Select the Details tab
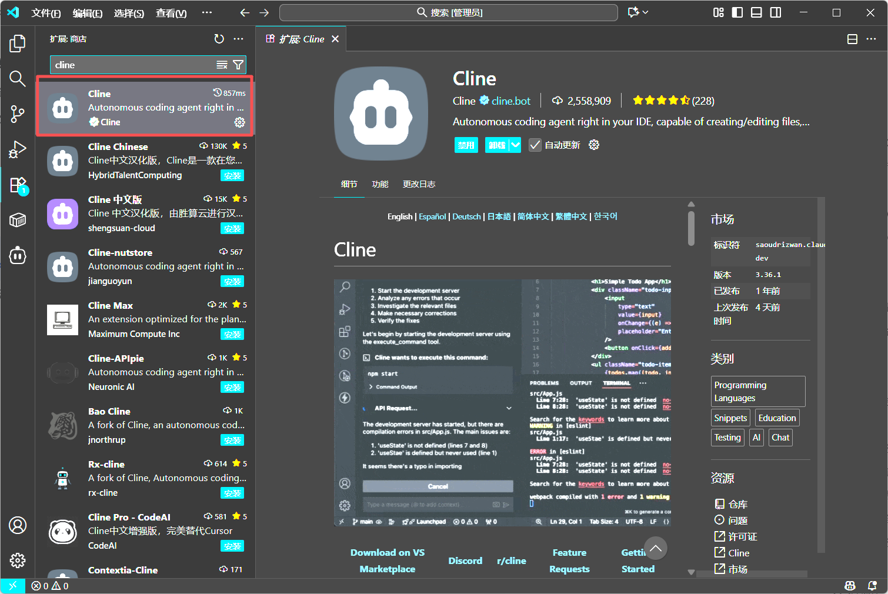This screenshot has width=888, height=594. coord(349,184)
